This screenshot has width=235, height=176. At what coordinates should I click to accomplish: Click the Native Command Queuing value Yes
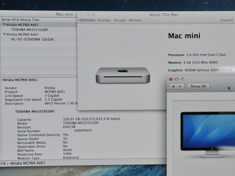[66, 135]
